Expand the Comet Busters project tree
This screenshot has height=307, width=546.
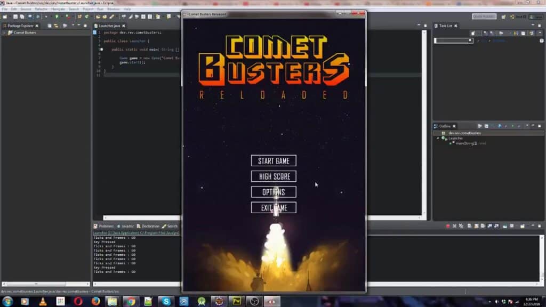(4, 32)
